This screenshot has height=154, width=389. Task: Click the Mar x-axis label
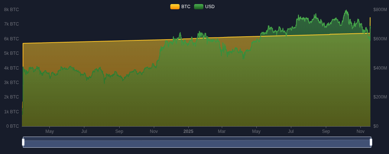click(222, 131)
